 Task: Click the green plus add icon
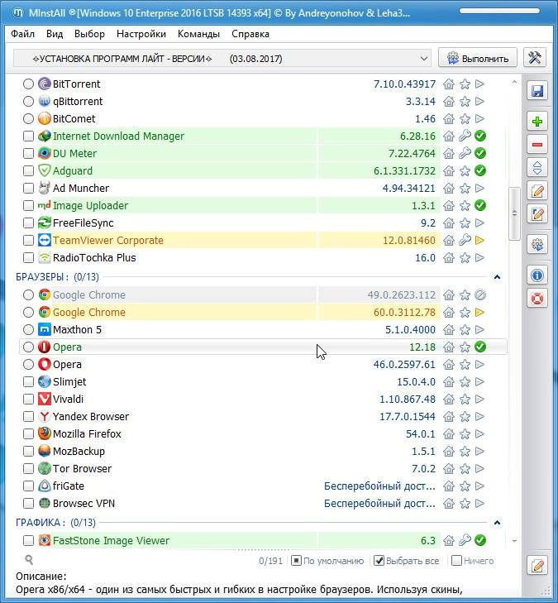(537, 122)
